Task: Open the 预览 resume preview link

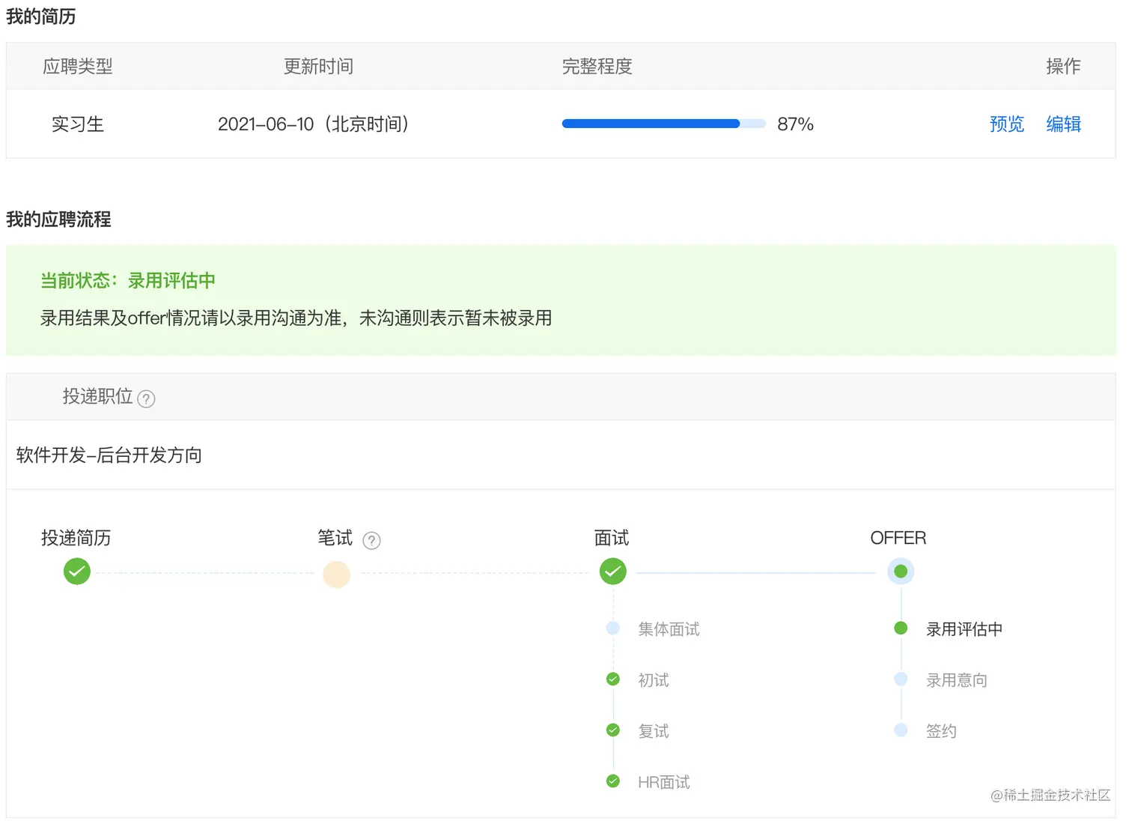Action: pos(1006,124)
